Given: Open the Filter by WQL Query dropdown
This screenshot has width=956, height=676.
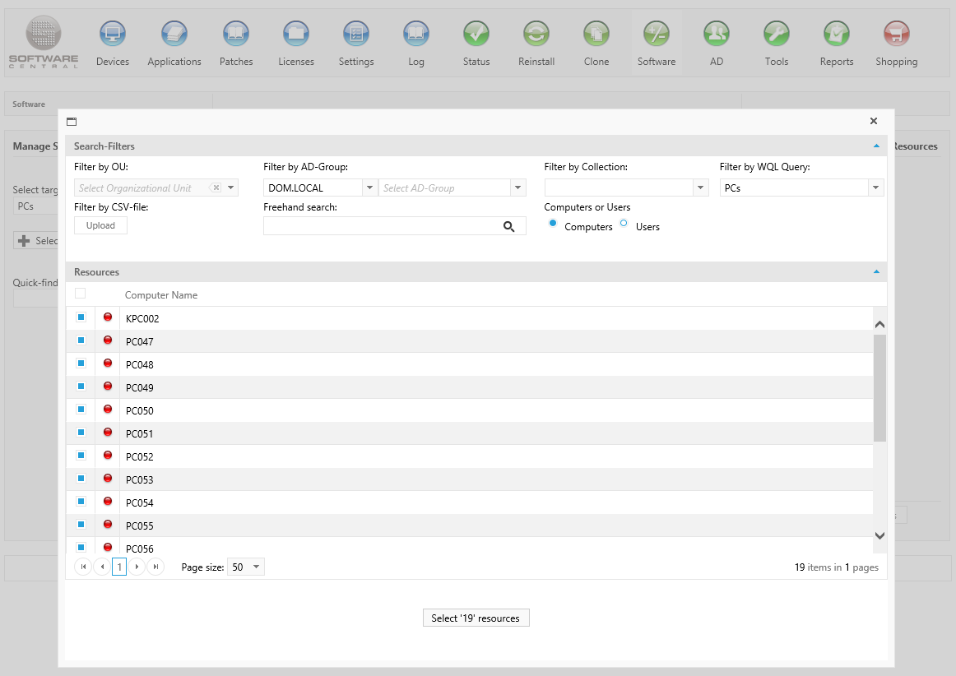Looking at the screenshot, I should (x=876, y=188).
